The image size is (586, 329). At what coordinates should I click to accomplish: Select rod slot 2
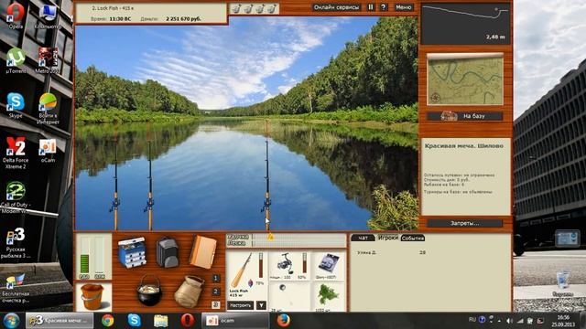tap(216, 292)
